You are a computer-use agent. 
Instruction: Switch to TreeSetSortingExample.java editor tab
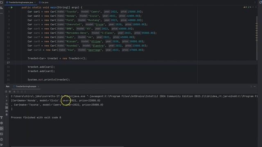[21, 2]
